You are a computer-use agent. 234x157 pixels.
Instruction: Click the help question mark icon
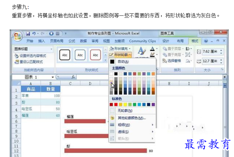[x=206, y=41]
